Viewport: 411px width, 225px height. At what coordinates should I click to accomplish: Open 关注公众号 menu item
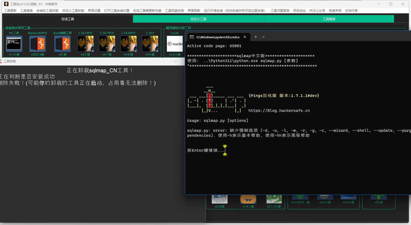click(x=317, y=11)
